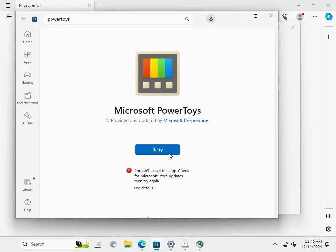Close the Edge side pane

[292, 27]
